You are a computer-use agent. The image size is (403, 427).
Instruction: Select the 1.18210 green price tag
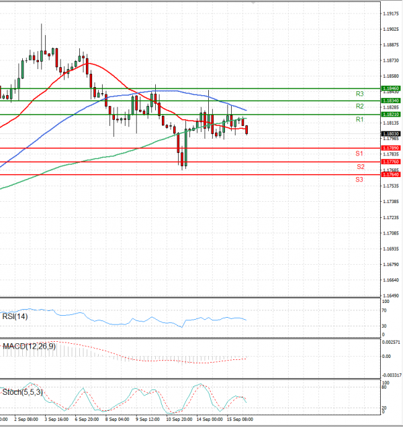(391, 115)
